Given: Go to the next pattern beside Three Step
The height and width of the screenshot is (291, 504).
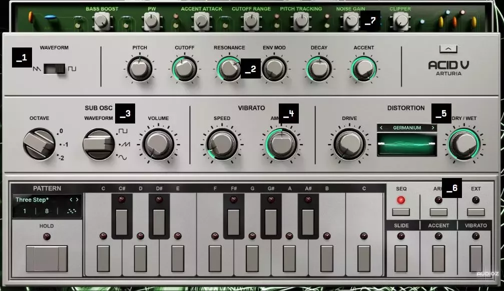Looking at the screenshot, I should [x=77, y=200].
